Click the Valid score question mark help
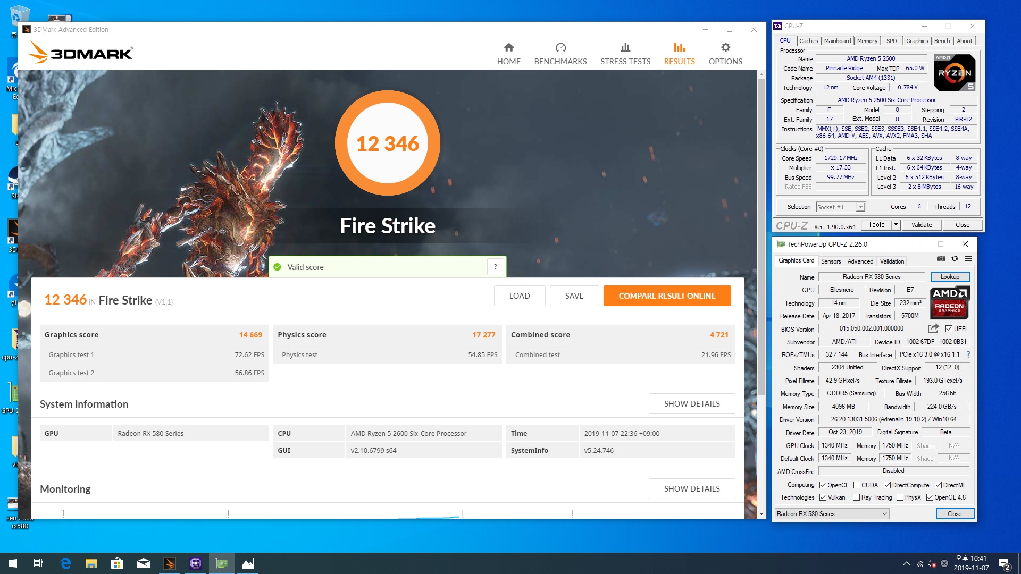Screen dimensions: 1021x574 (495, 267)
